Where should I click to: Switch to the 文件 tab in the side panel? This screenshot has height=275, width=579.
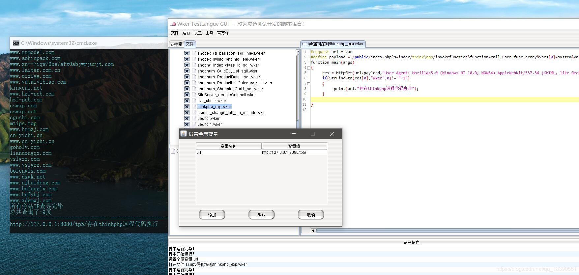click(190, 44)
